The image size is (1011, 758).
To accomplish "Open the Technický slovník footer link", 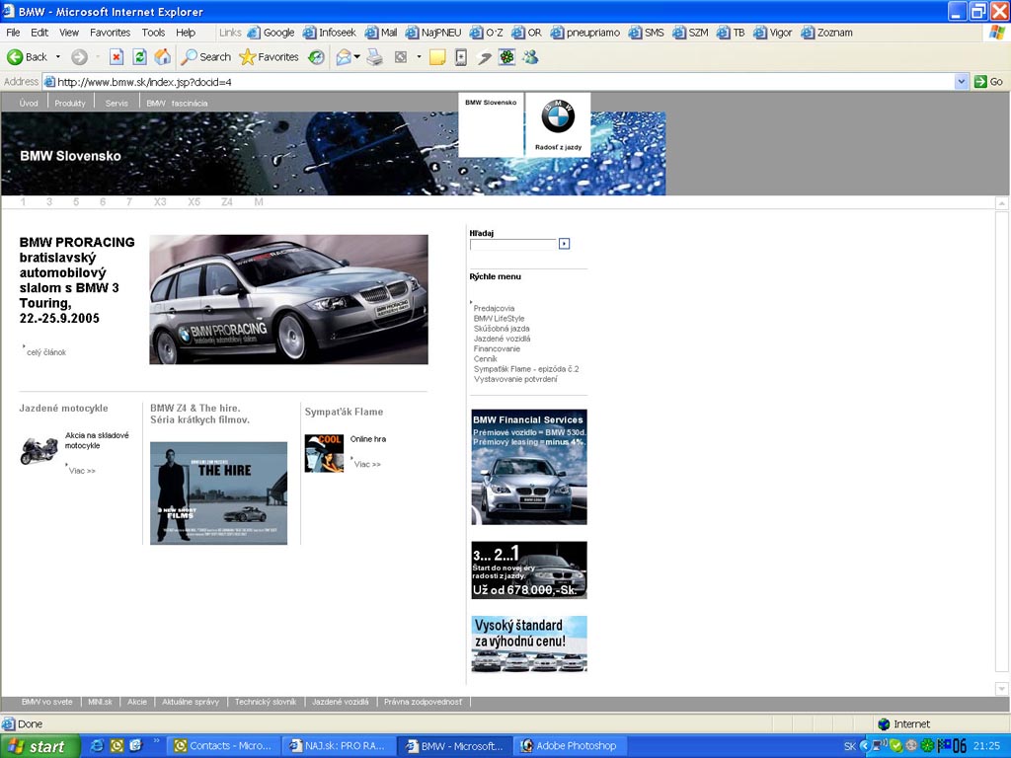I will tap(266, 702).
